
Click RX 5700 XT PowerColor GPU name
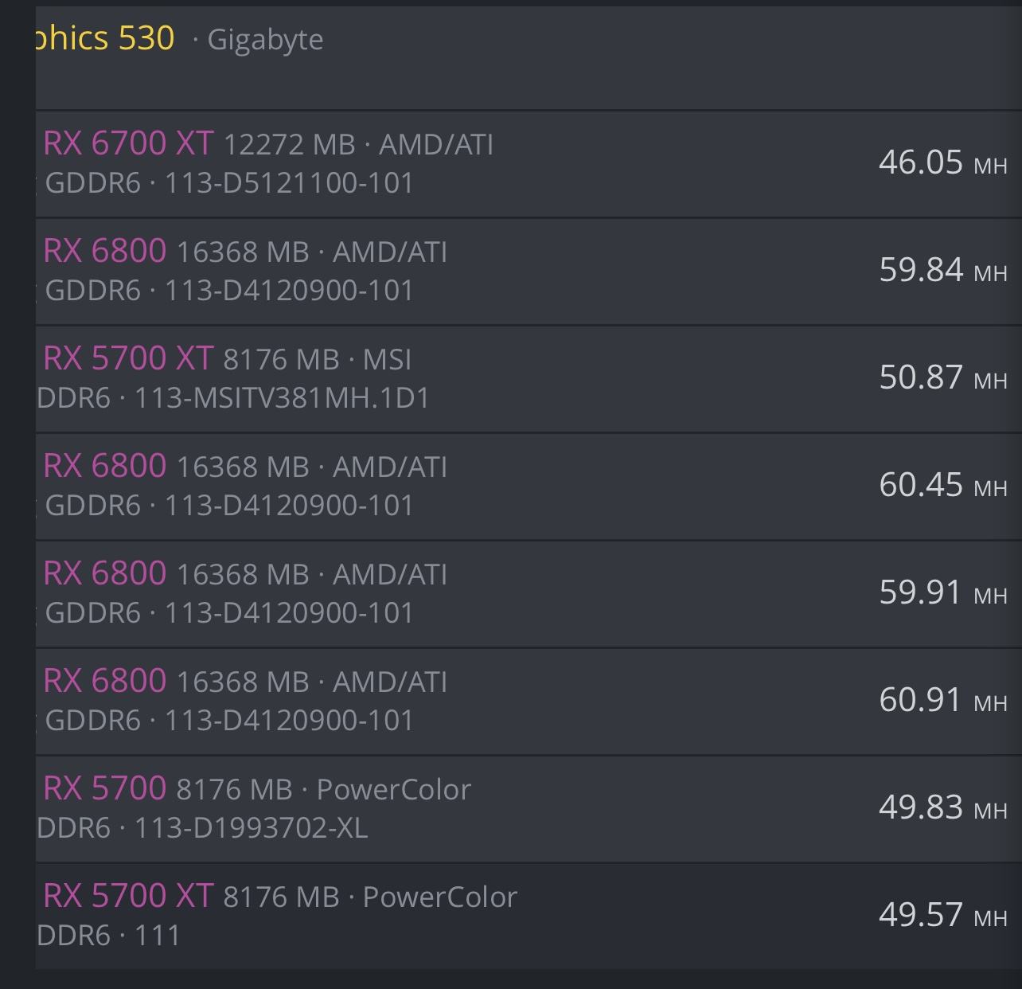click(128, 896)
